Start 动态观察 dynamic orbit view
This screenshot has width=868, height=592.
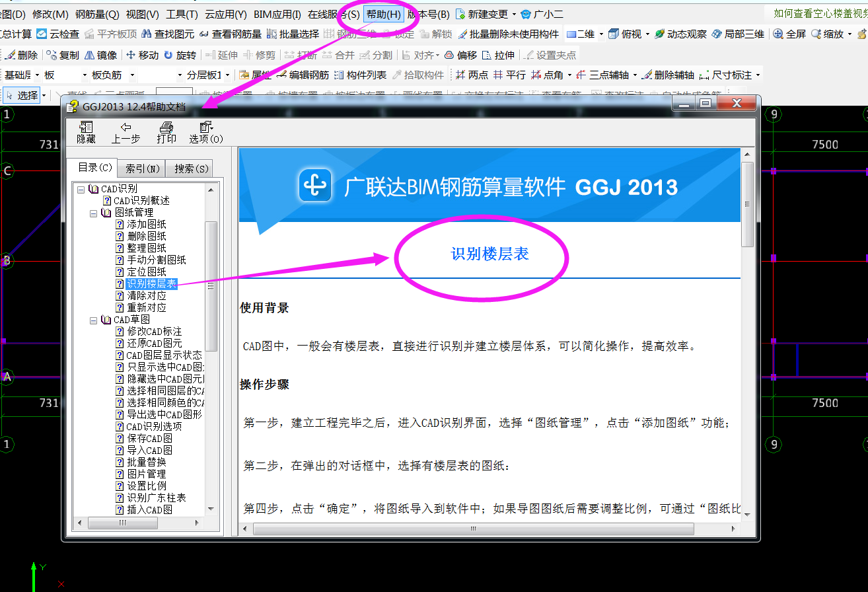pos(681,34)
